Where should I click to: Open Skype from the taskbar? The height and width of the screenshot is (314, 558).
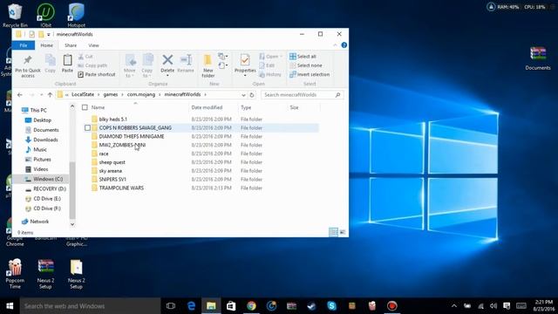(331, 306)
